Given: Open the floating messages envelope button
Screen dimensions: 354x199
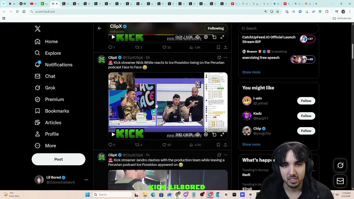Looking at the screenshot, I should coord(340,181).
